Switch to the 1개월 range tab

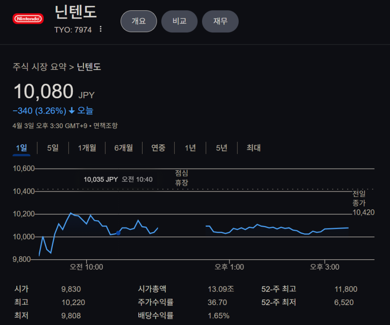pos(87,148)
